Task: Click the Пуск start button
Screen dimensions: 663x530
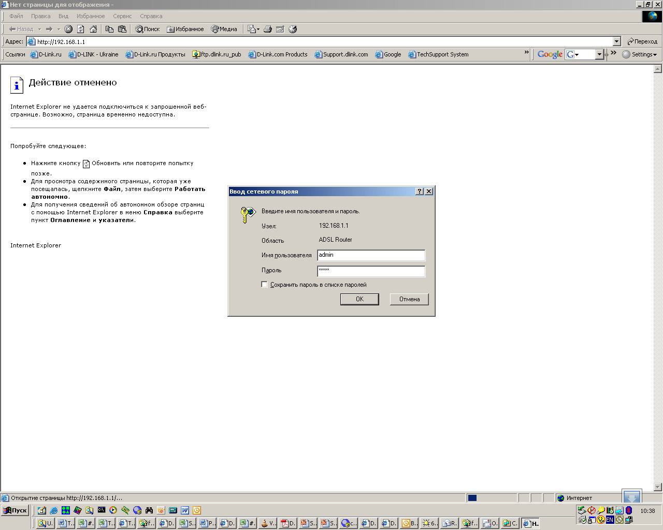Action: [x=15, y=510]
